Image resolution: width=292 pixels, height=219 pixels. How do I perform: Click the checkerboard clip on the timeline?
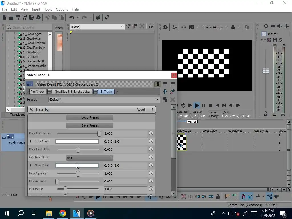[182, 142]
